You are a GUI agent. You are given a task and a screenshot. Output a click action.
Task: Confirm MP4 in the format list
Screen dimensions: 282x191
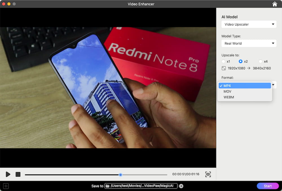click(244, 85)
